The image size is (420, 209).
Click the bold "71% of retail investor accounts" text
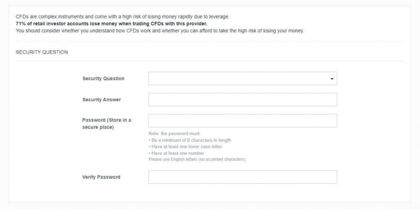tap(111, 24)
